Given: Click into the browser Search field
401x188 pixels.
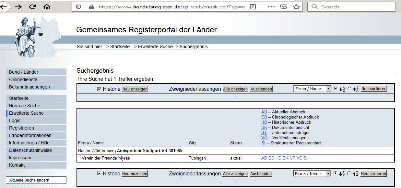Looking at the screenshot, I should pos(351,7).
